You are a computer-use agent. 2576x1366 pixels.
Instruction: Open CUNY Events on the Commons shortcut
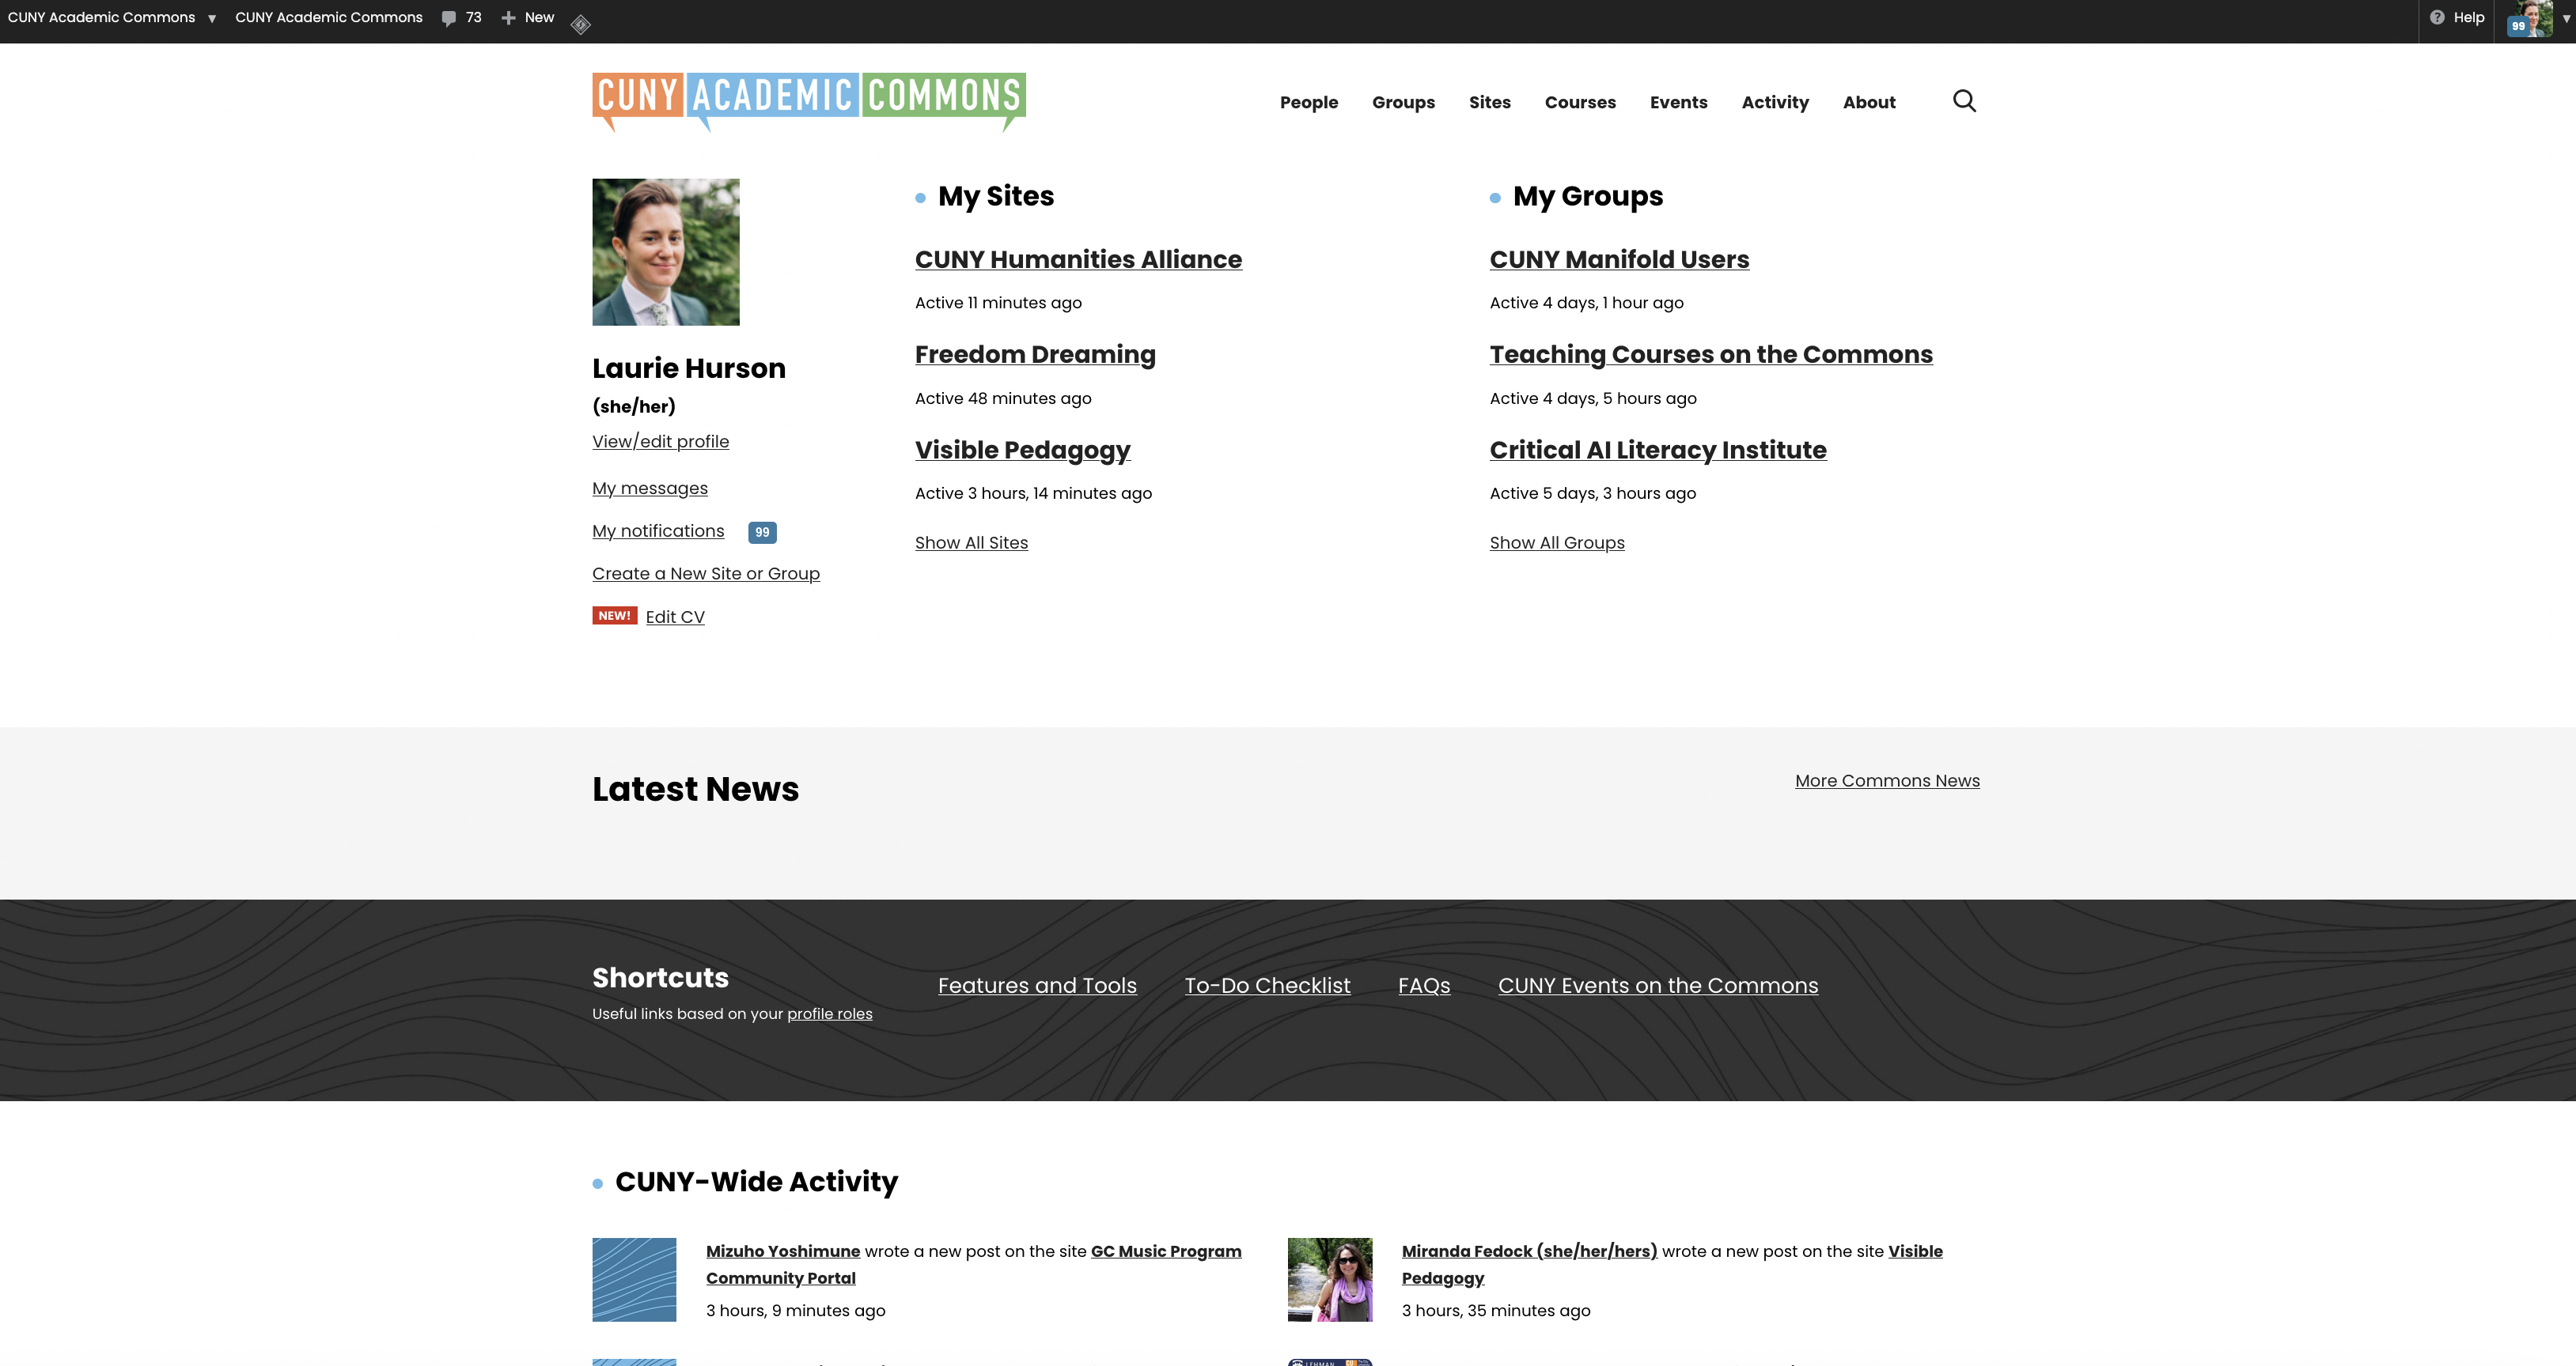1658,985
